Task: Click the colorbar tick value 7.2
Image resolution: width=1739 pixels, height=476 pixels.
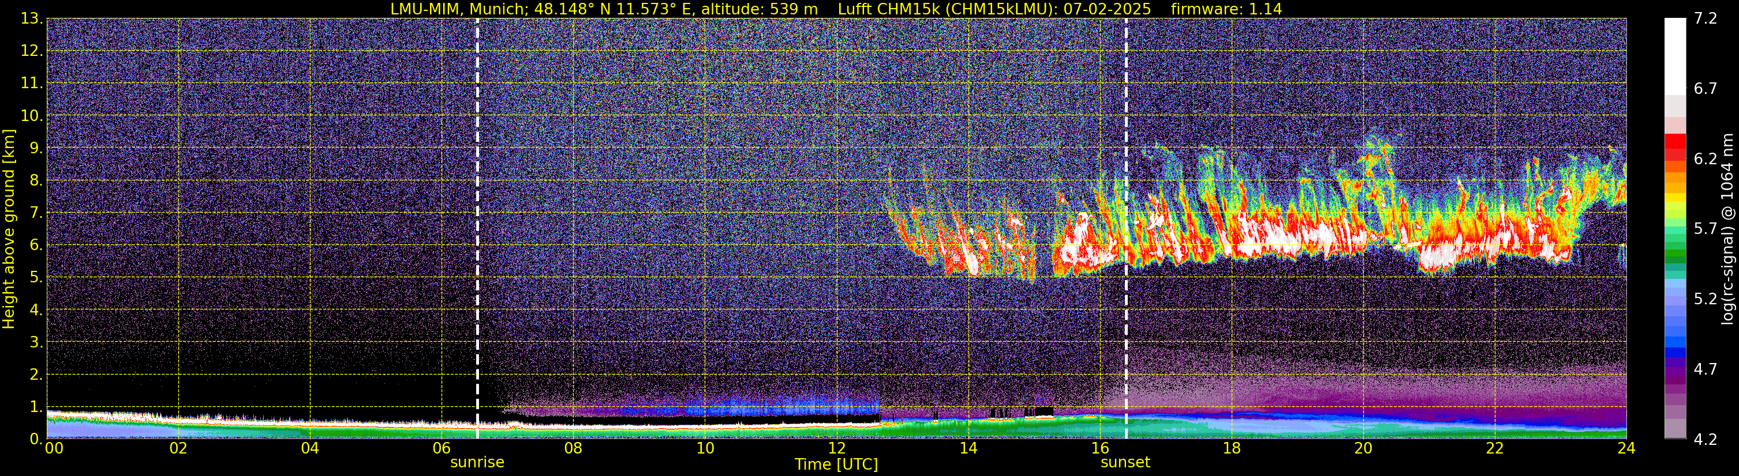Action: coord(1706,19)
